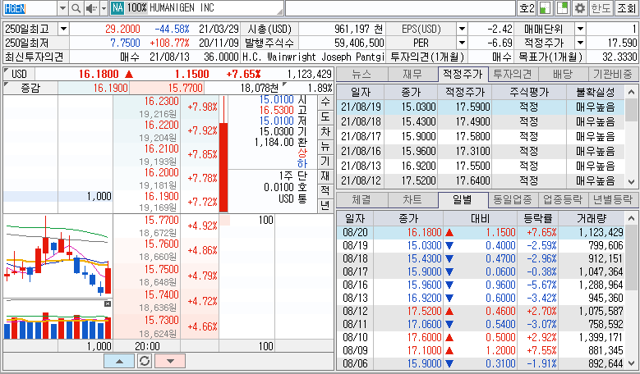The height and width of the screenshot is (374, 640).
Task: Click the 증감 toggle button
Action: coord(30,88)
